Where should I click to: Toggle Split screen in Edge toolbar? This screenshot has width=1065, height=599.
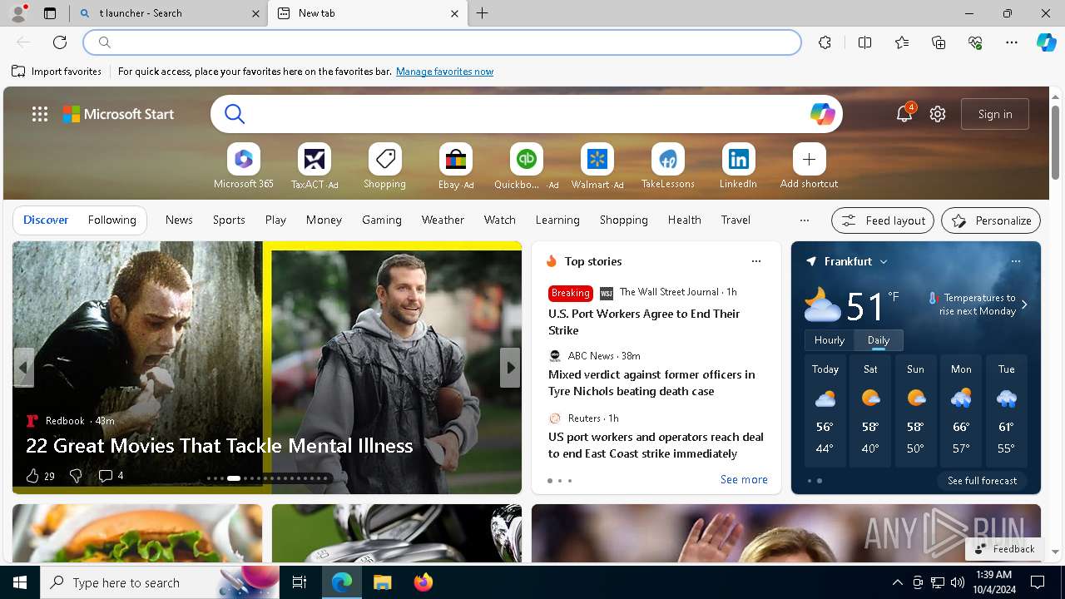point(864,42)
